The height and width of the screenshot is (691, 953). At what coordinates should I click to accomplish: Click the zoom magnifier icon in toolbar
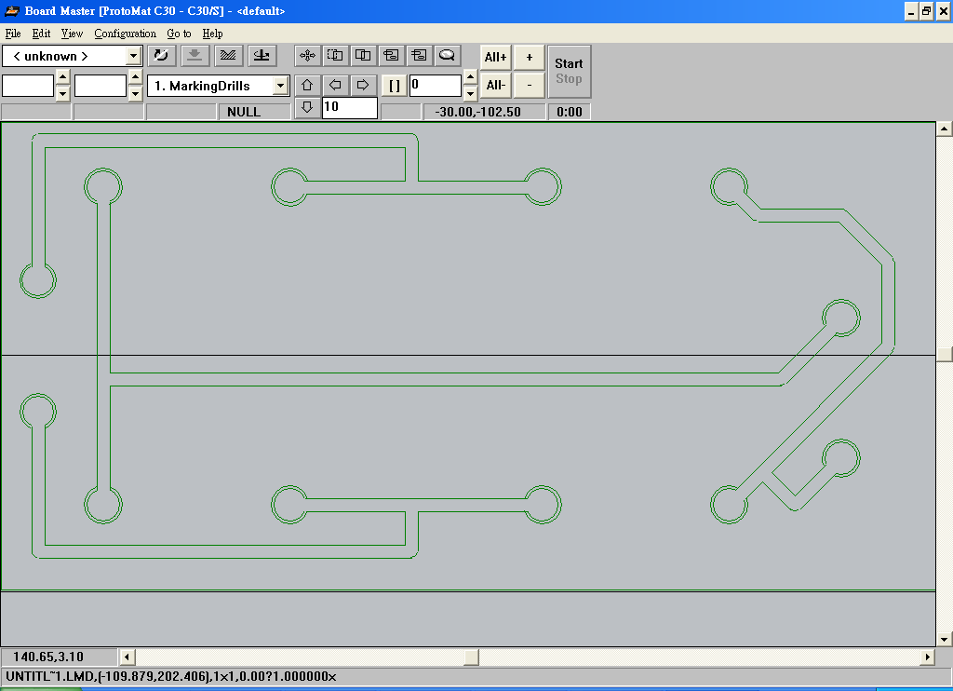[447, 56]
